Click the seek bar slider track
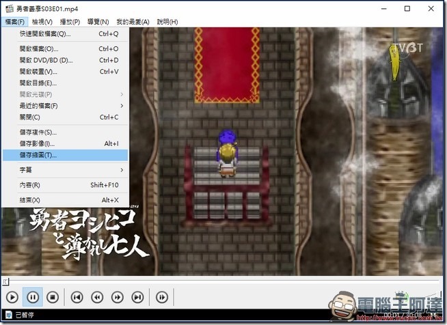Image resolution: width=447 pixels, height=325 pixels. point(223,281)
